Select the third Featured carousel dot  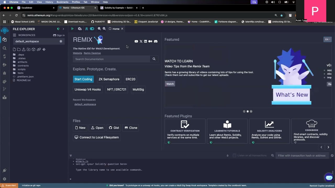[251, 111]
